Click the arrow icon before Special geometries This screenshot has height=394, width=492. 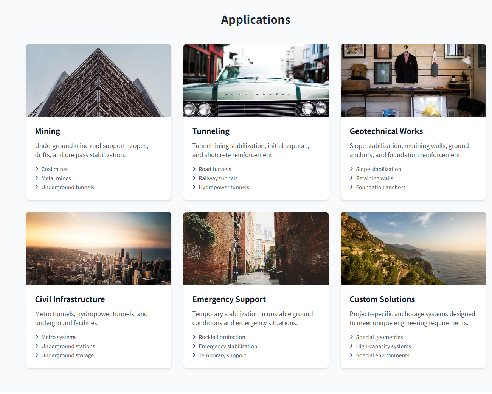(x=351, y=337)
